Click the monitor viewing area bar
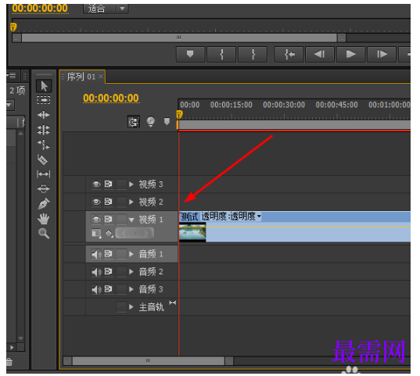This screenshot has height=376, width=420. pos(179,38)
